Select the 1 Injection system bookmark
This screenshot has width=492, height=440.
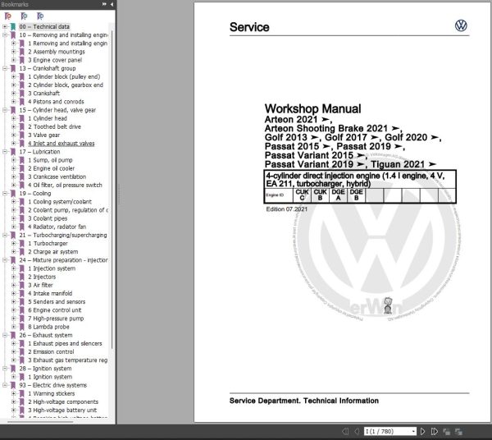52,268
